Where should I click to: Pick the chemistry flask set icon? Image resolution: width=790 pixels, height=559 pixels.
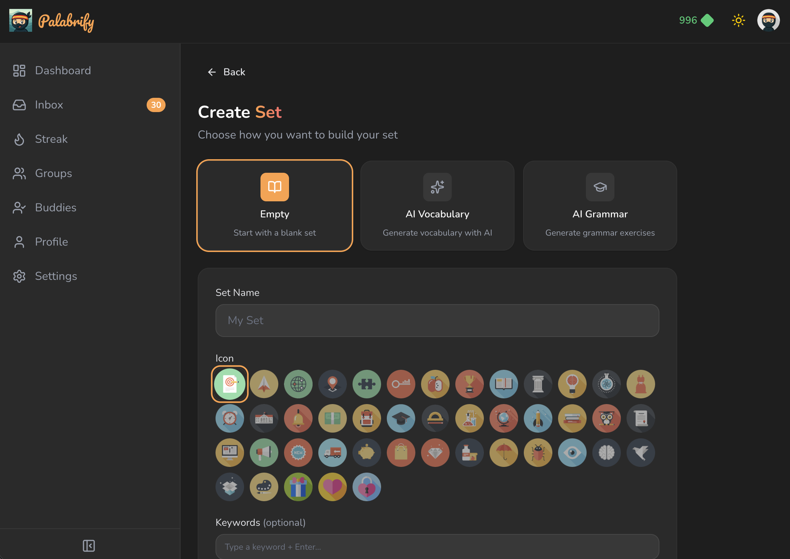[470, 418]
